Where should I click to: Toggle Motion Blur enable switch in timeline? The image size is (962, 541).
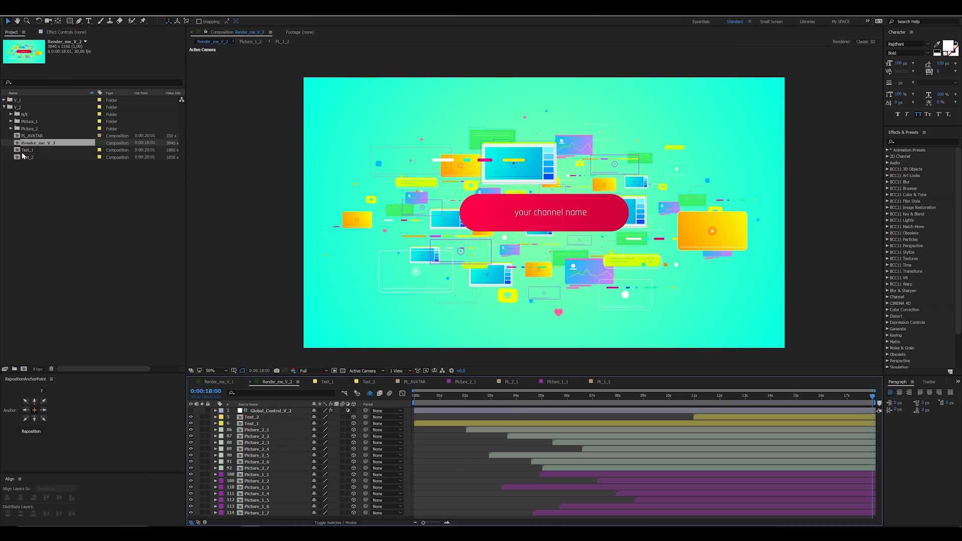pos(389,393)
